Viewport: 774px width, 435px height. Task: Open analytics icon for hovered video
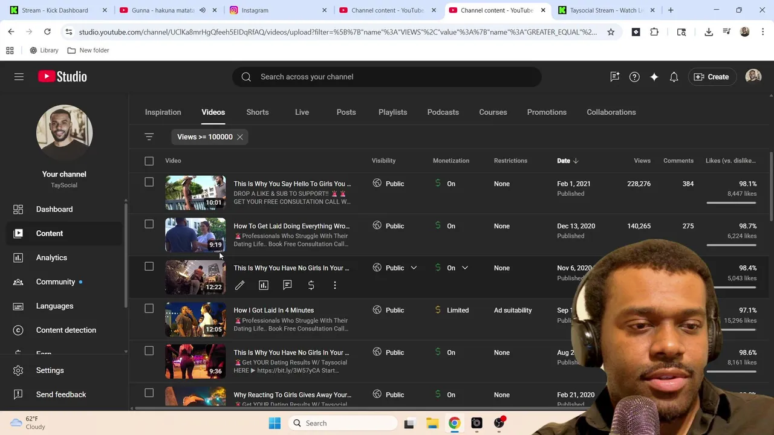point(264,285)
